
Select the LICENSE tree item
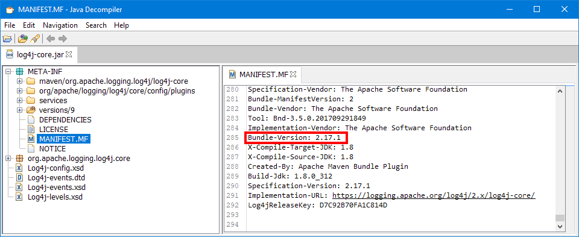54,129
